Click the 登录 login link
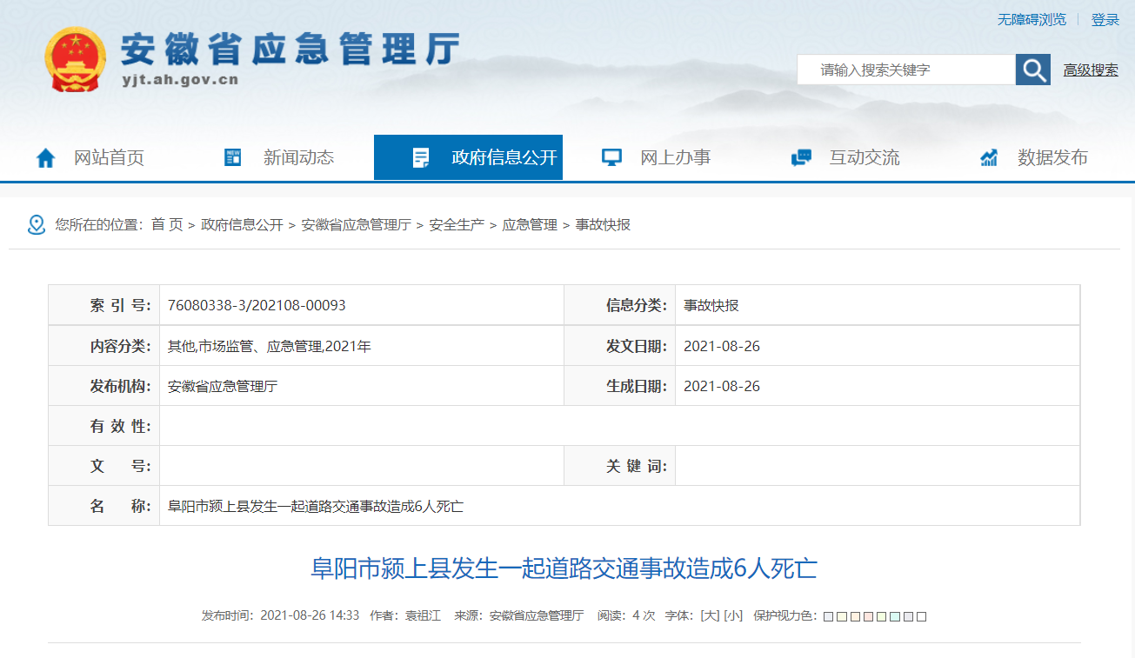Image resolution: width=1135 pixels, height=658 pixels. 1105,19
